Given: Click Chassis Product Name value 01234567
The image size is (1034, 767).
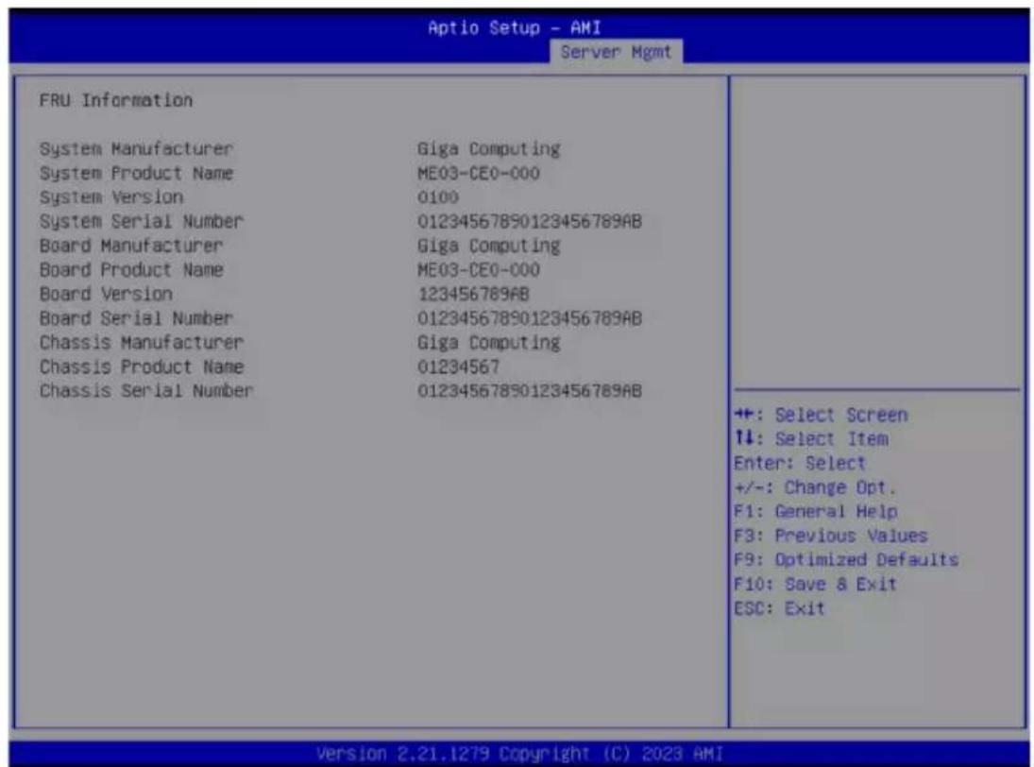Looking at the screenshot, I should (458, 366).
